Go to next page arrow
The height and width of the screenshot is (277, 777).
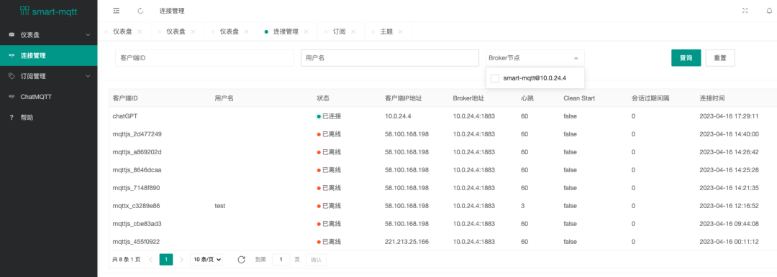pyautogui.click(x=181, y=259)
